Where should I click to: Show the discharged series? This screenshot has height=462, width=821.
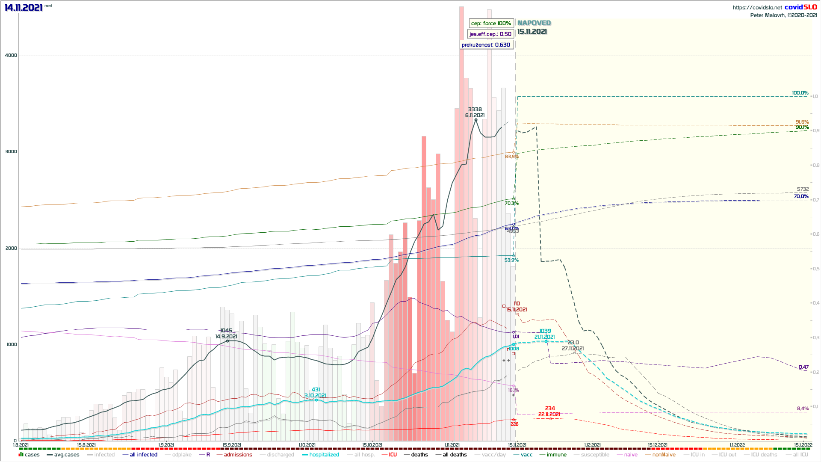[x=280, y=455]
